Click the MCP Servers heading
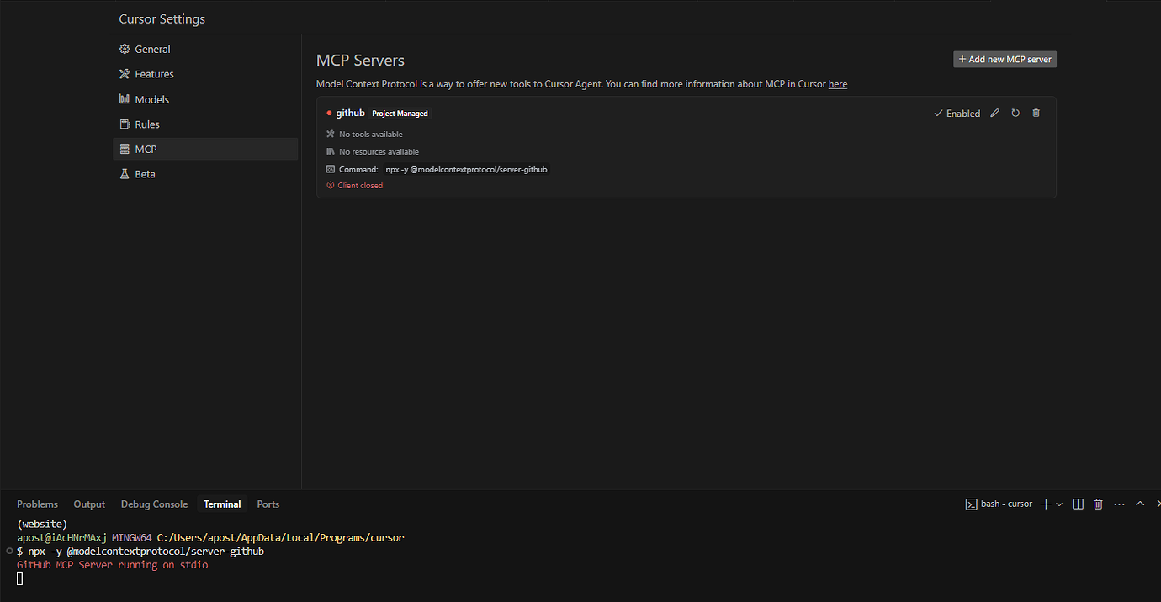This screenshot has width=1161, height=602. point(360,61)
